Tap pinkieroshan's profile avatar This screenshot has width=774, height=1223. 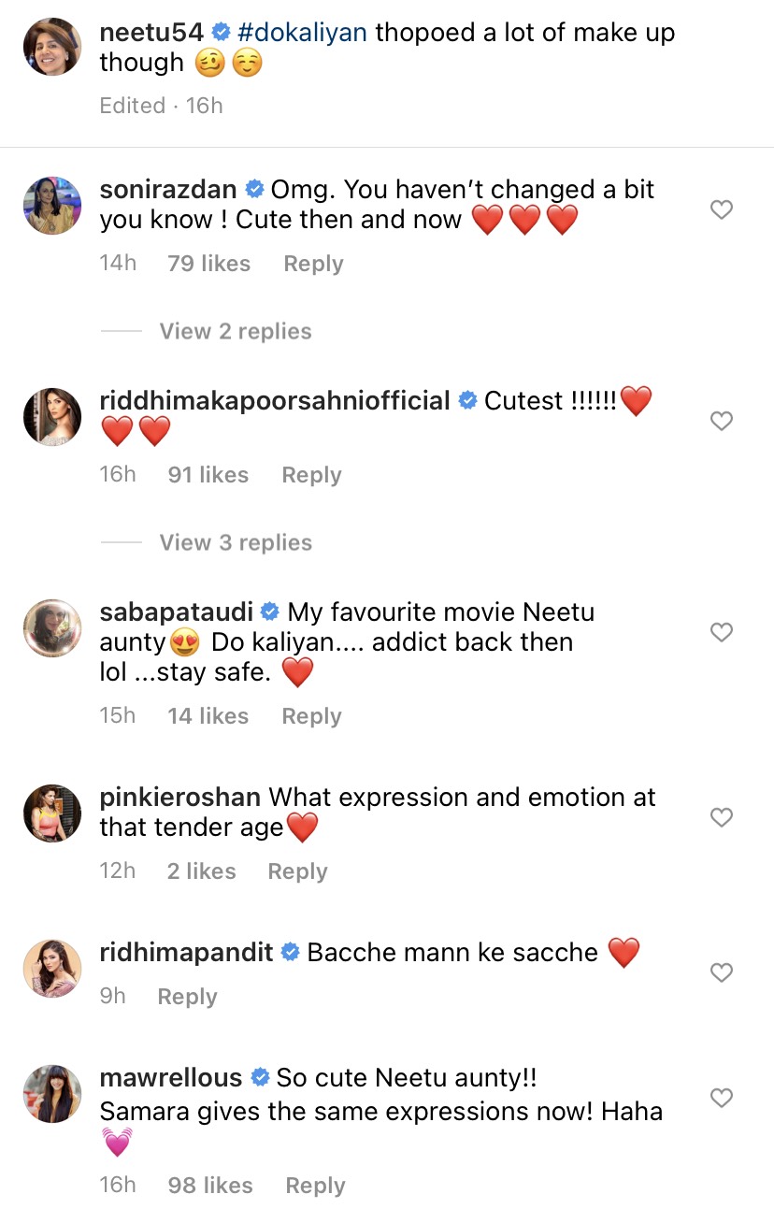click(52, 812)
